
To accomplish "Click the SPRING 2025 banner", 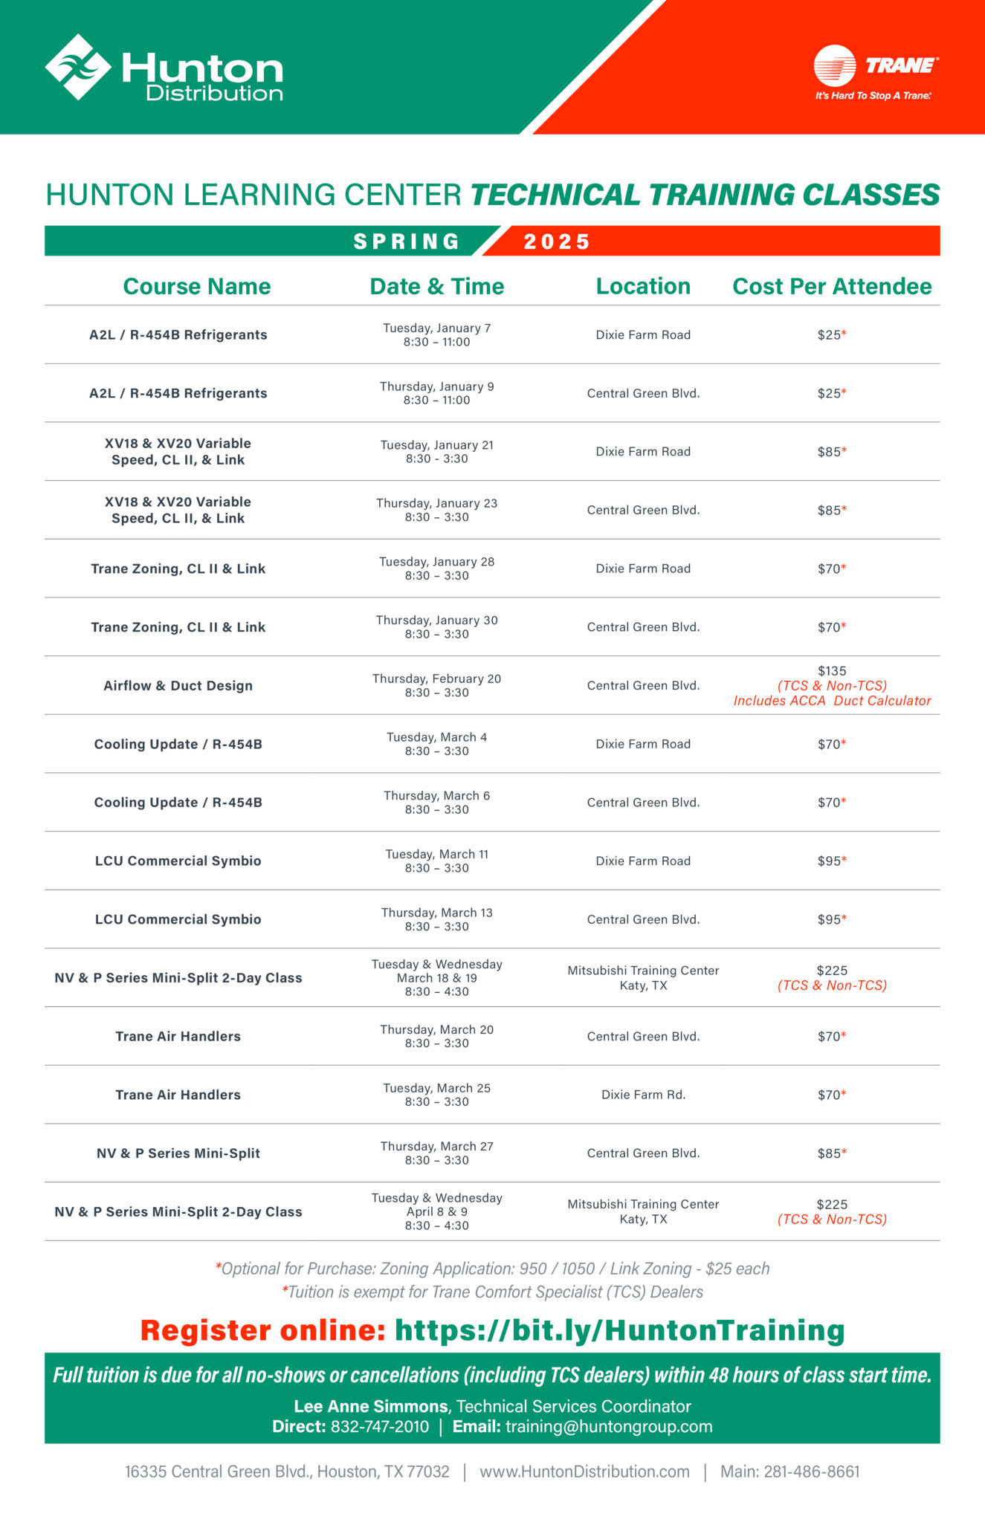I will coord(492,241).
